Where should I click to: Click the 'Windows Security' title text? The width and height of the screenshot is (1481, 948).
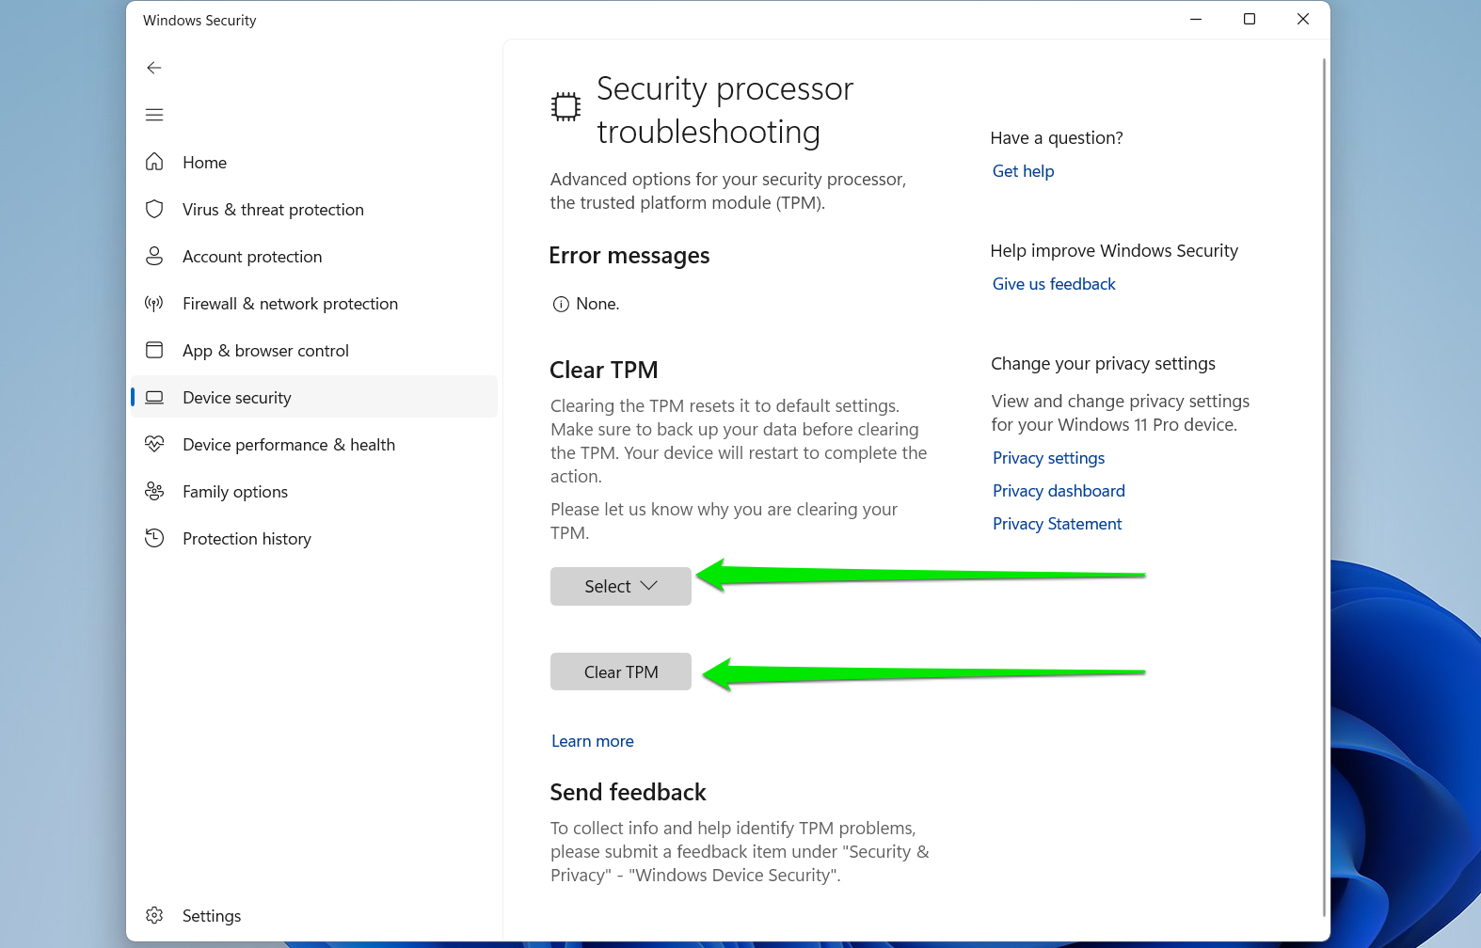[199, 20]
